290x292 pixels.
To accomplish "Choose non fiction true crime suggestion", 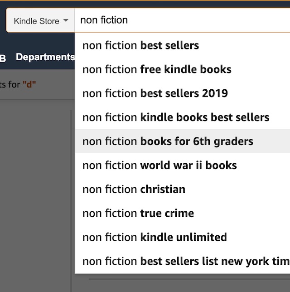I will click(183, 213).
